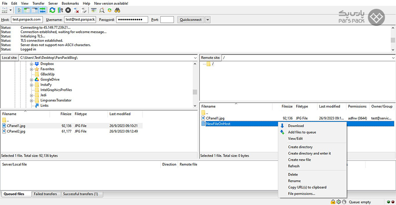Open the Transfer menu
The height and width of the screenshot is (205, 396).
38,4
